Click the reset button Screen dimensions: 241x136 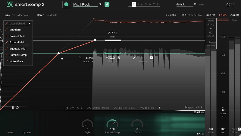click(11, 132)
